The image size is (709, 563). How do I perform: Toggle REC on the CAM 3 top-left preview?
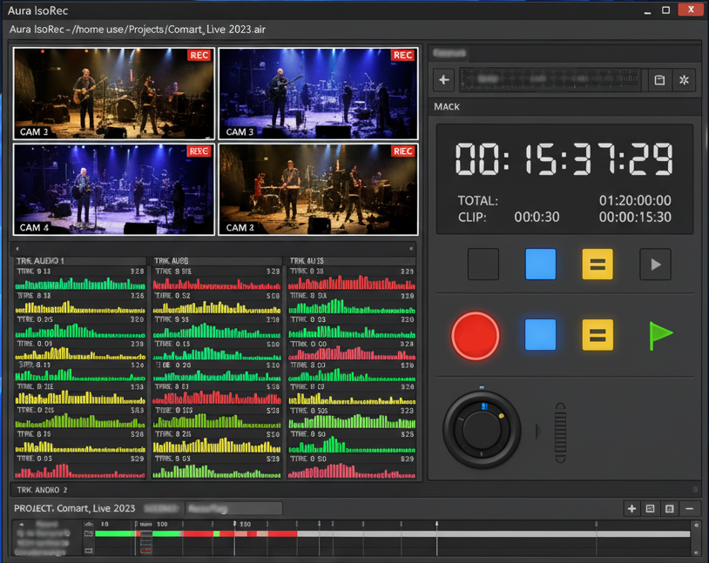click(x=199, y=55)
